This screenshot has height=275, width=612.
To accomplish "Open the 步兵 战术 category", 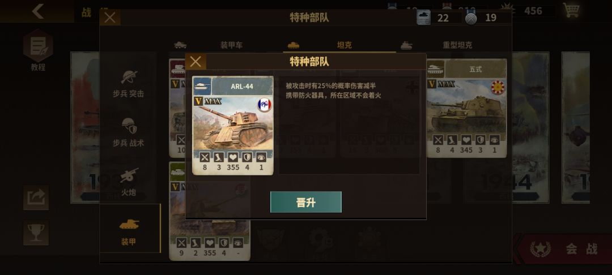I will [129, 133].
